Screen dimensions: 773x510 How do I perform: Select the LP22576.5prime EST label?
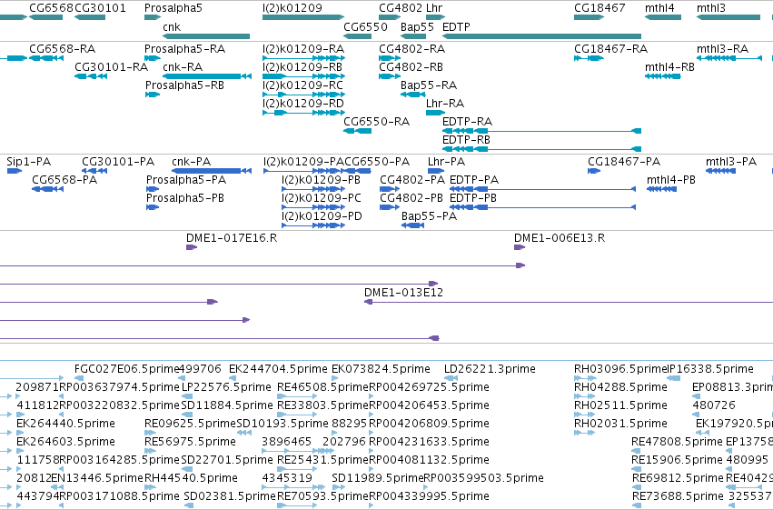226,387
